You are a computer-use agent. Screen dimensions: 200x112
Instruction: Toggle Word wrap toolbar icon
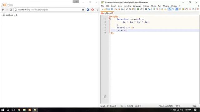tap(170, 9)
